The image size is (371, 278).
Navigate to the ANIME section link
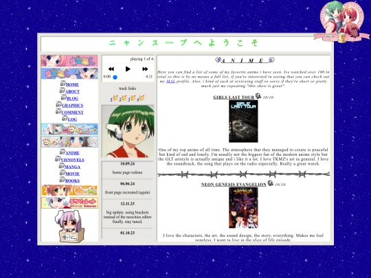[72, 153]
